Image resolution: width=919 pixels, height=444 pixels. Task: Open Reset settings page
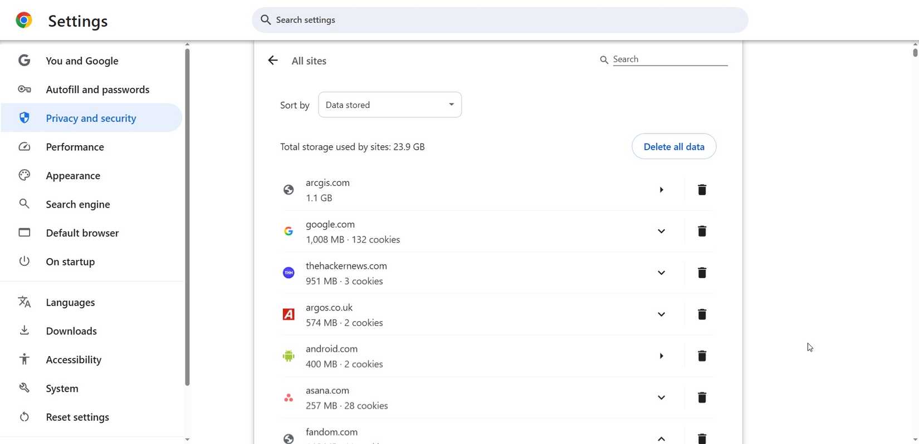click(x=77, y=417)
